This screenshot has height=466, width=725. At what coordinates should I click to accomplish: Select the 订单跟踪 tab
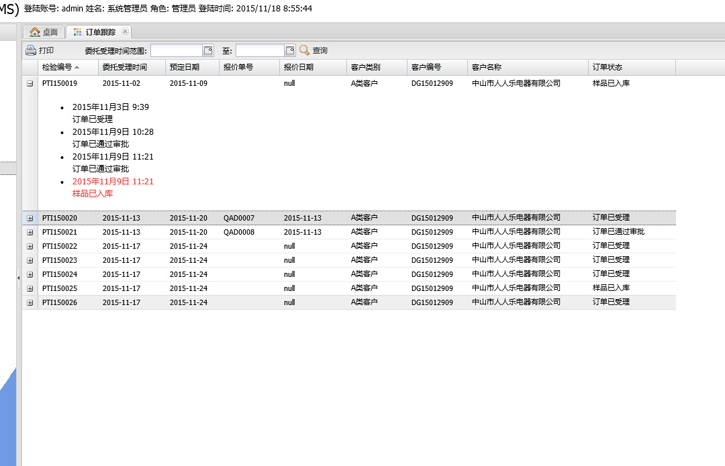coord(100,32)
